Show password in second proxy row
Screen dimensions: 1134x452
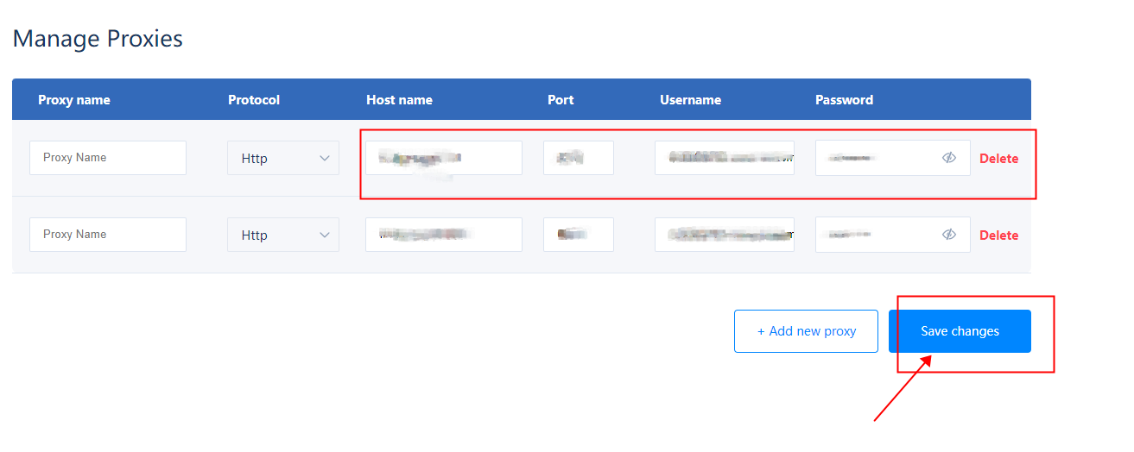949,235
